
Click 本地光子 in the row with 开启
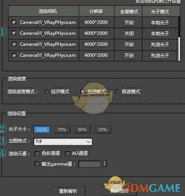pyautogui.click(x=160, y=22)
